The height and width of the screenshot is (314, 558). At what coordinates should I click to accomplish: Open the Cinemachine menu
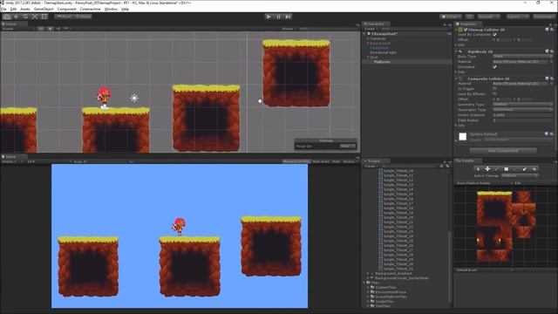(x=90, y=9)
